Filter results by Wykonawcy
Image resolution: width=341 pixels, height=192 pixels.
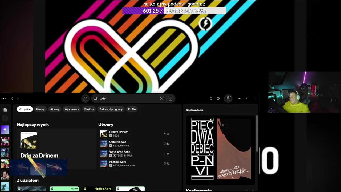(72, 109)
